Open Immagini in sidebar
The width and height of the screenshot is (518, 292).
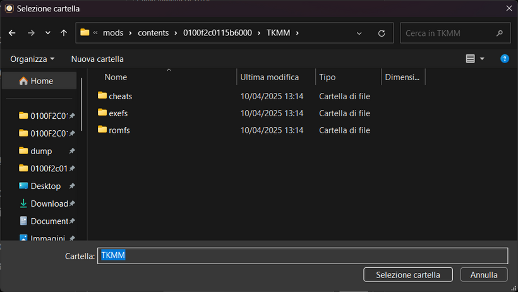point(47,238)
